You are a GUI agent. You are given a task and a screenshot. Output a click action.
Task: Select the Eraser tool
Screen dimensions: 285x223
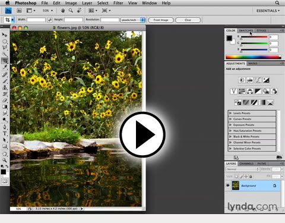(x=5, y=100)
